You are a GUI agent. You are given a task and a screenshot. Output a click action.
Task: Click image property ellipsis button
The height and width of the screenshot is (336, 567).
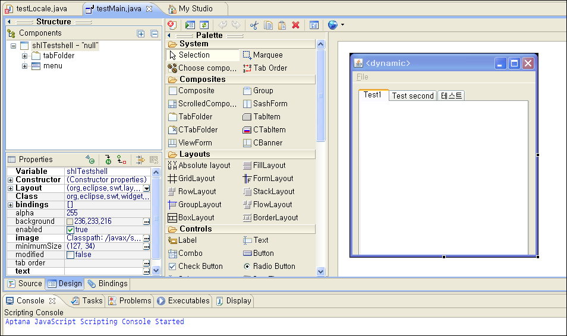[146, 238]
